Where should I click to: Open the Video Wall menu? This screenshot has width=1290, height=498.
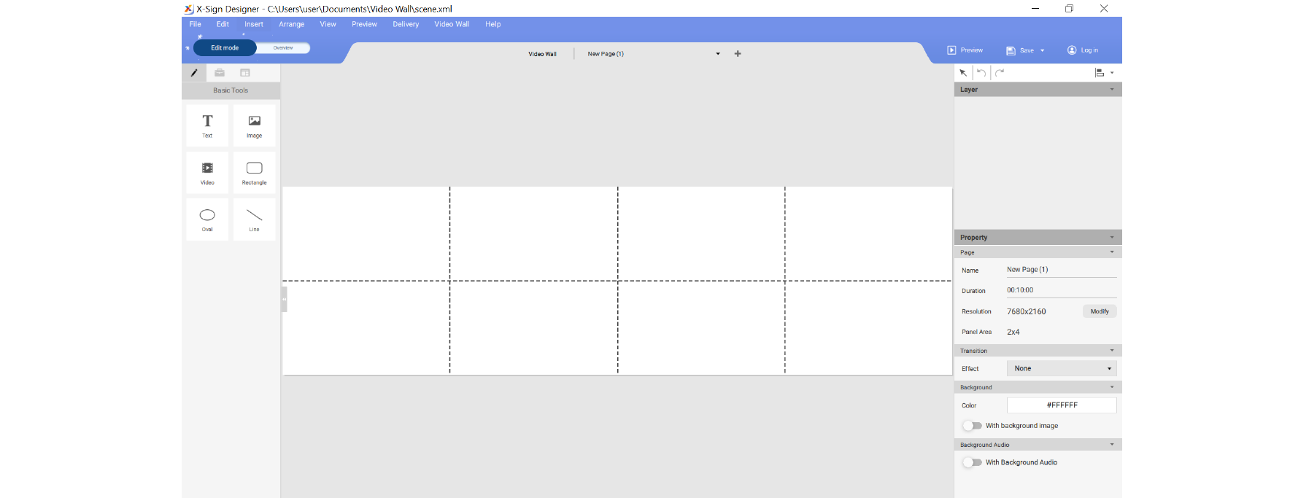pos(452,25)
